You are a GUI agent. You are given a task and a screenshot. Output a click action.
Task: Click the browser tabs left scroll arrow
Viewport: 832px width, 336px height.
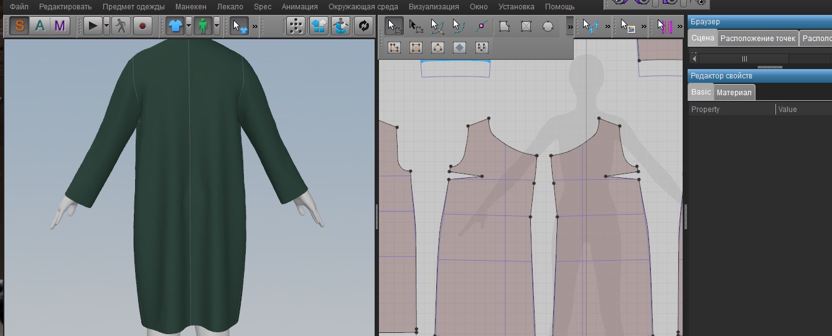pyautogui.click(x=695, y=58)
